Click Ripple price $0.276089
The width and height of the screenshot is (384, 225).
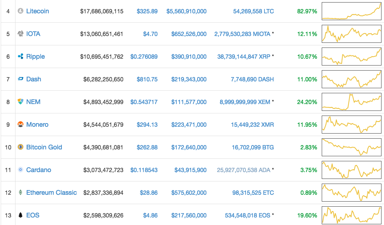coord(144,57)
